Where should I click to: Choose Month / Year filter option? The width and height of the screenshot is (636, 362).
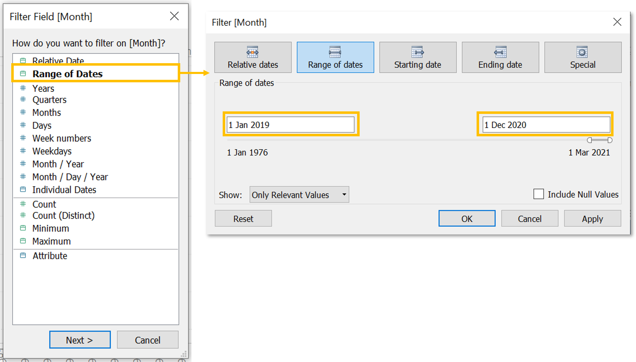tap(58, 164)
